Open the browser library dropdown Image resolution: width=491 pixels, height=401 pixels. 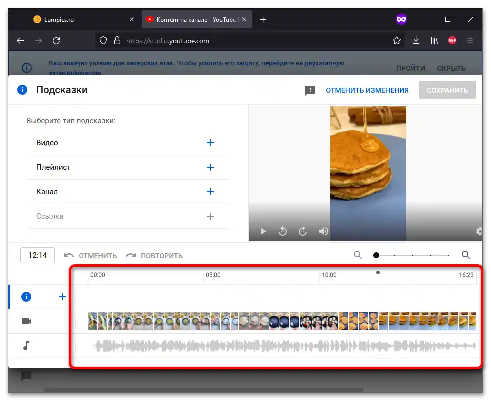[434, 40]
